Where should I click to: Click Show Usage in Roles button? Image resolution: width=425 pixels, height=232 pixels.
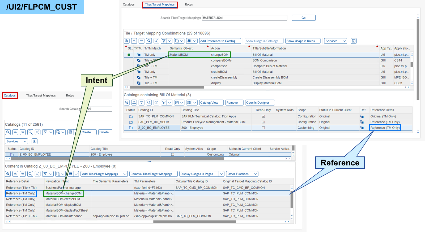click(303, 41)
